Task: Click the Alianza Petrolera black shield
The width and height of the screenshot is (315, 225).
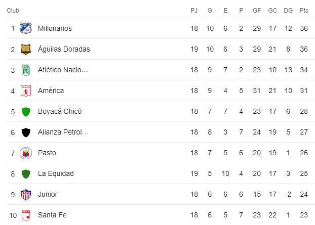Action: [x=26, y=132]
